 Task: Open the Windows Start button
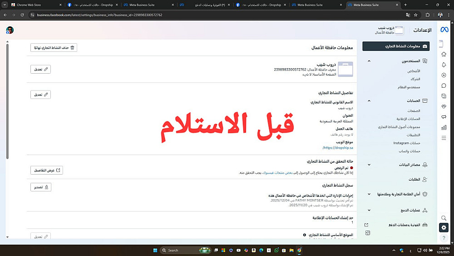click(x=155, y=250)
